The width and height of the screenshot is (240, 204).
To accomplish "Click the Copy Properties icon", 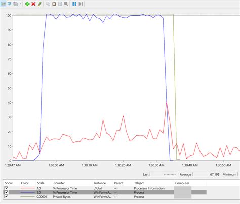I will tap(48, 4).
